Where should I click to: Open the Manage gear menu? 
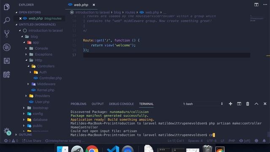coord(7,131)
